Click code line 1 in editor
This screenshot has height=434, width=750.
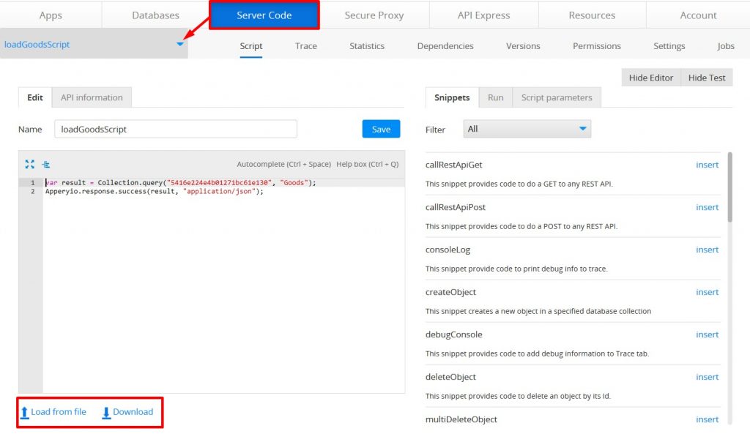coord(181,182)
